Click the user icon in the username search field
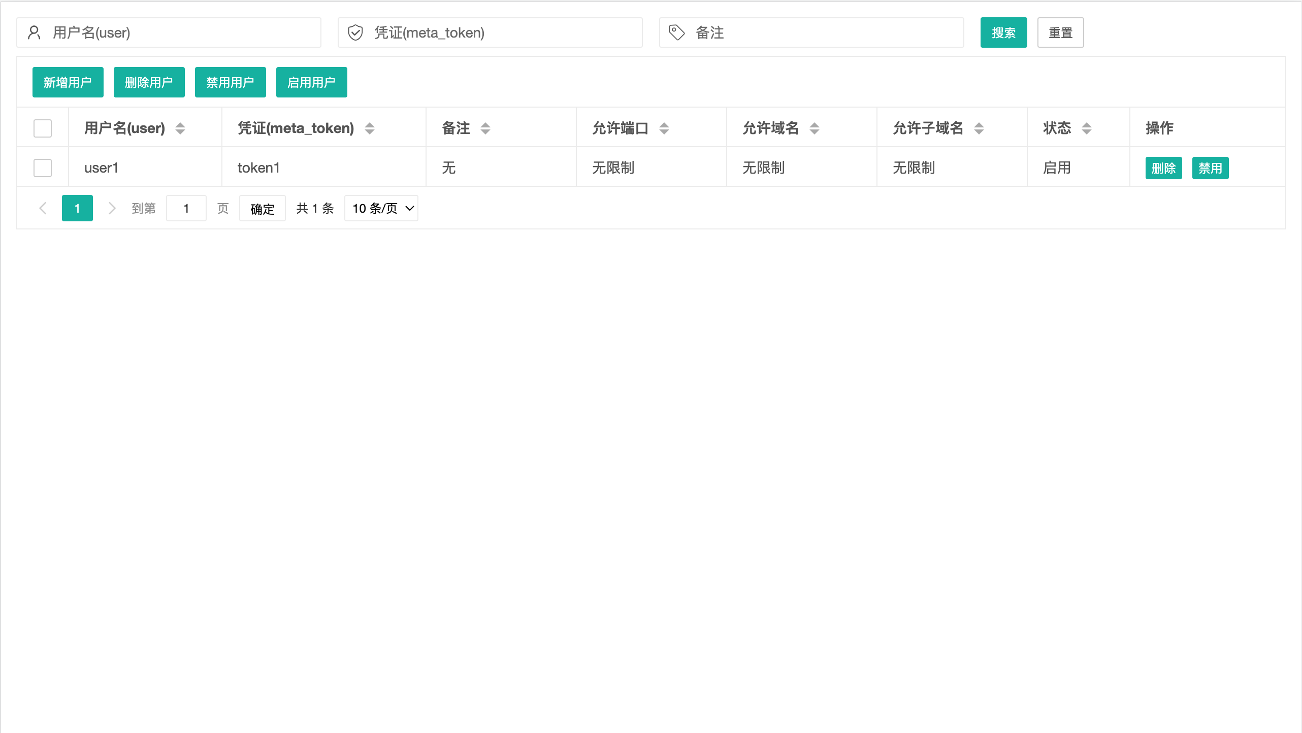This screenshot has width=1302, height=733. (x=35, y=32)
